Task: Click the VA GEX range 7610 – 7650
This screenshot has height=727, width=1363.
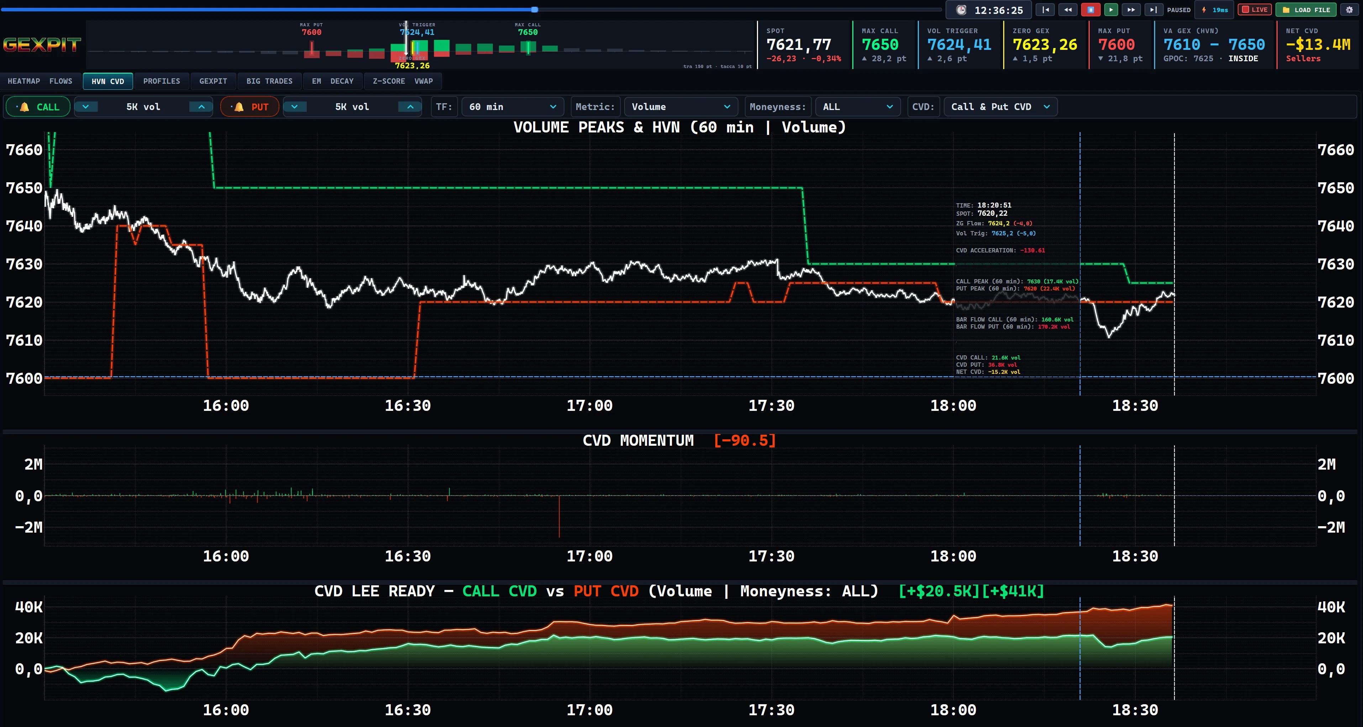Action: click(x=1214, y=45)
